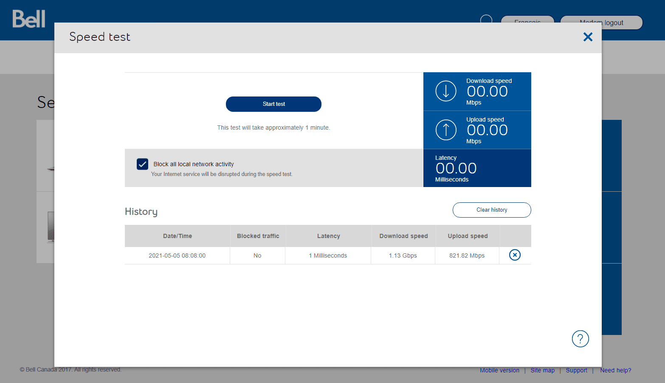
Task: Click the search magnifier icon
Action: point(486,20)
